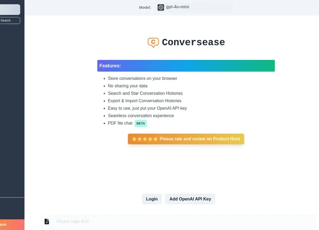
Task: Click Seamless conversation experience text
Action: point(141,116)
